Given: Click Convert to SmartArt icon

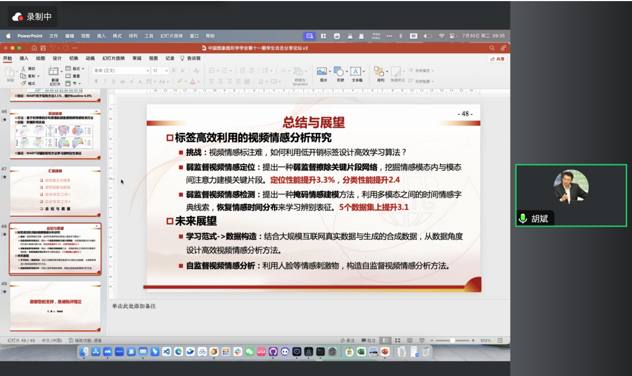Looking at the screenshot, I should 298,72.
